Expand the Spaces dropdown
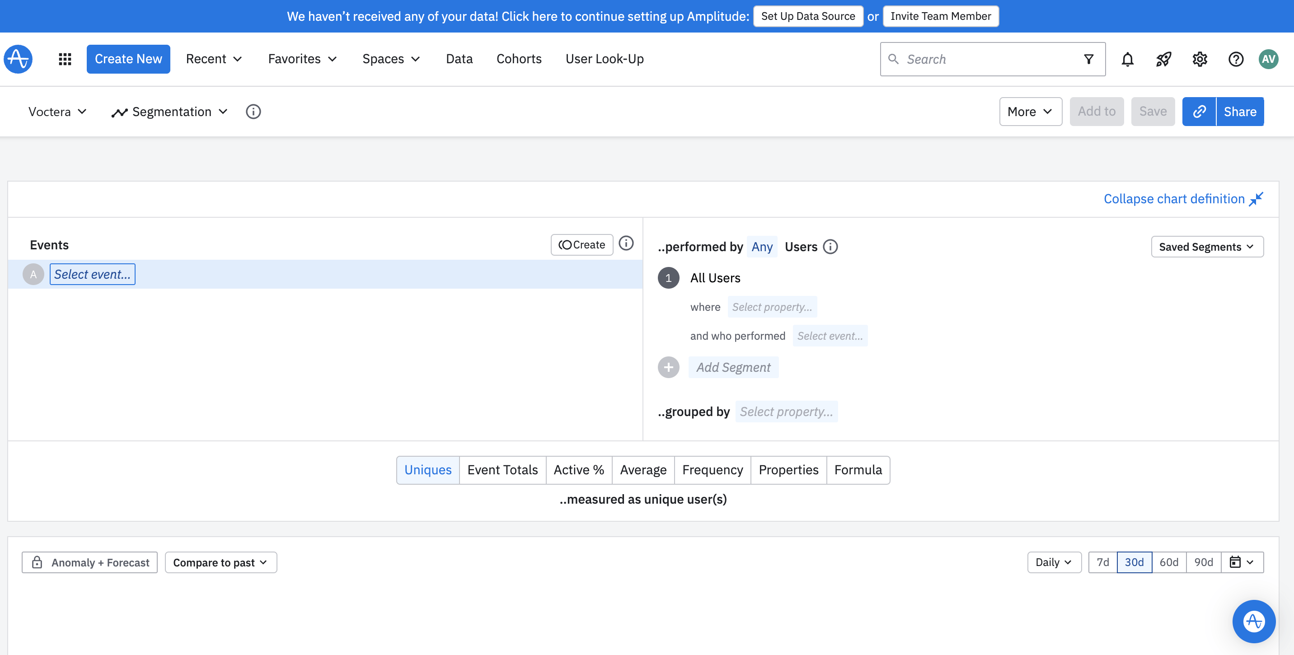Screen dimensions: 1294x655 pos(391,59)
